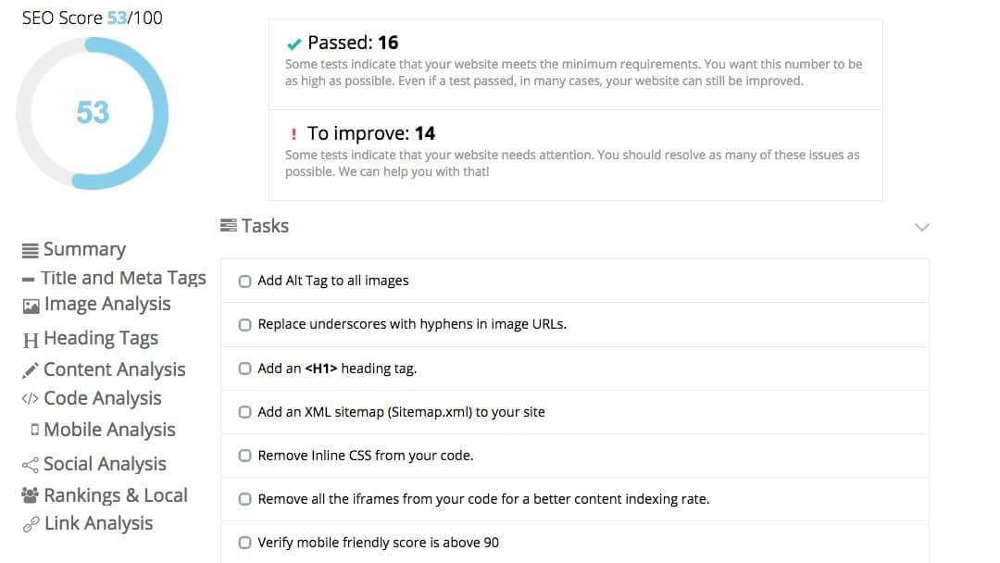Check the Add an H1 heading tag task
The height and width of the screenshot is (563, 1000).
[244, 369]
